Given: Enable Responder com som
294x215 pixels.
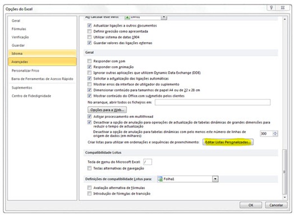Looking at the screenshot, I should pyautogui.click(x=89, y=61).
